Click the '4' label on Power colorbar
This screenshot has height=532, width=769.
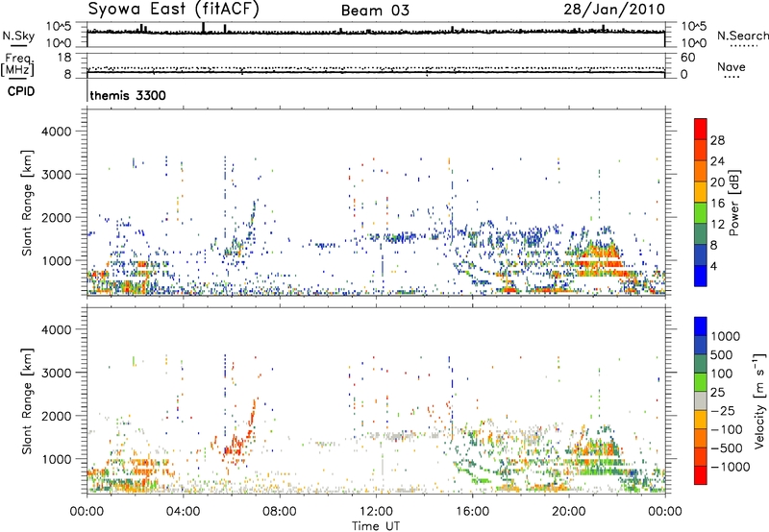(x=713, y=266)
